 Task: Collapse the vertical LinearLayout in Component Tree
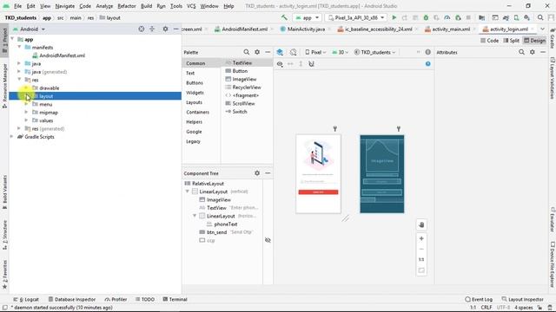188,192
